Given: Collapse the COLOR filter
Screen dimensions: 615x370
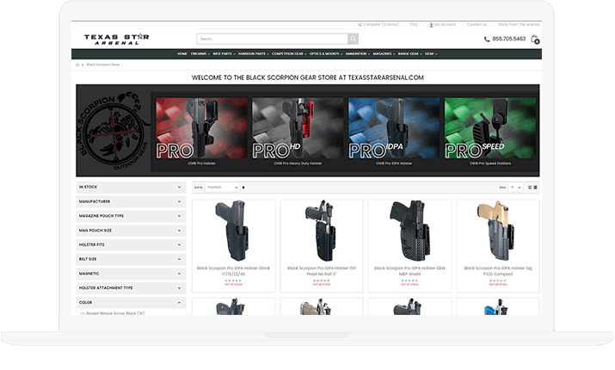Looking at the screenshot, I should (x=131, y=303).
